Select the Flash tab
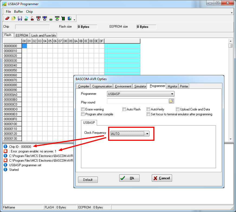The image size is (236, 212). [x=8, y=35]
